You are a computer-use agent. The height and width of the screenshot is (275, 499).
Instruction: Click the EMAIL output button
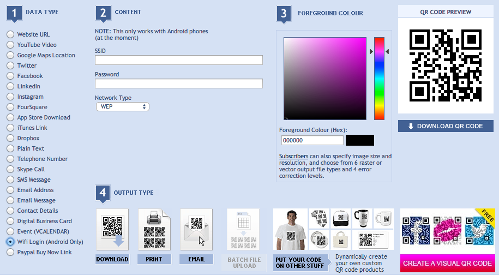pyautogui.click(x=196, y=259)
